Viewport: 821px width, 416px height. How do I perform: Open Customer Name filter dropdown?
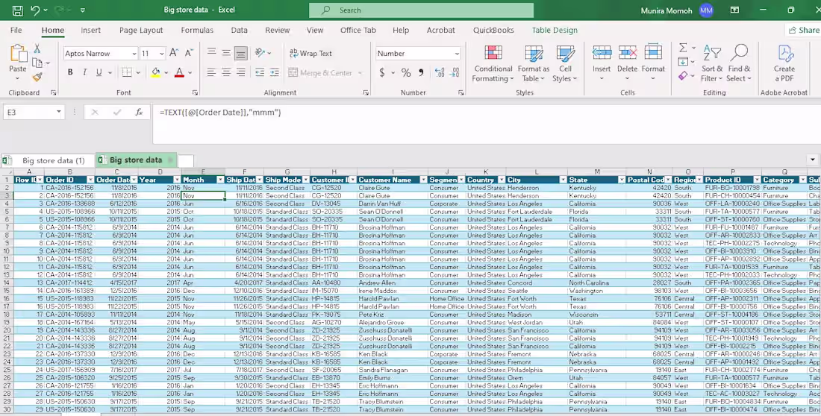click(424, 180)
